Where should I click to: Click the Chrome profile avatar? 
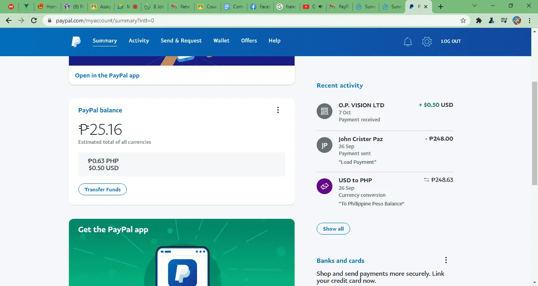[517, 20]
